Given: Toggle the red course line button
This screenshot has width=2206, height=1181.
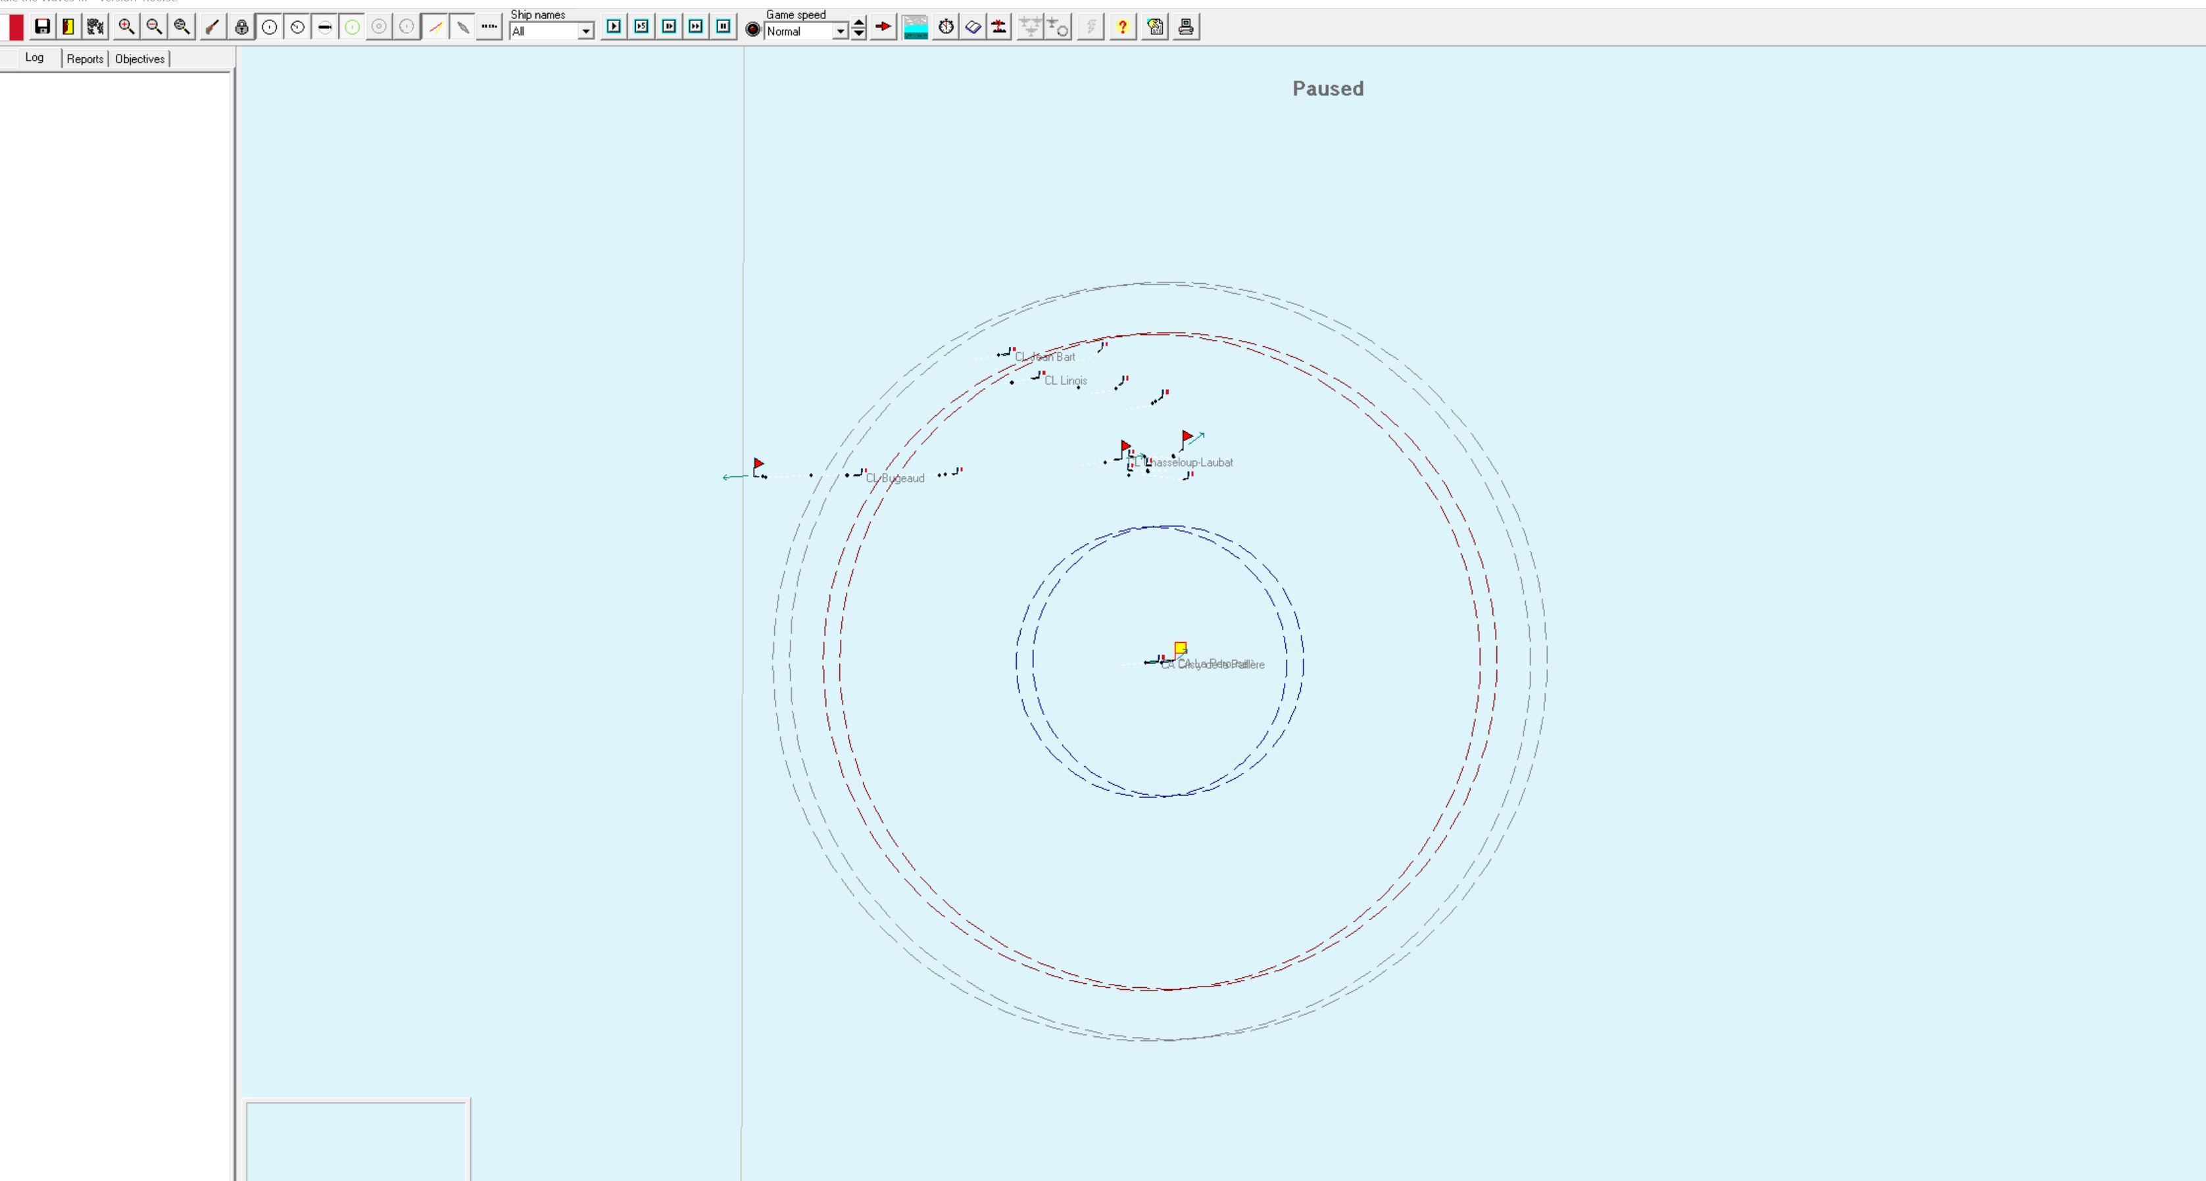Looking at the screenshot, I should pyautogui.click(x=435, y=28).
